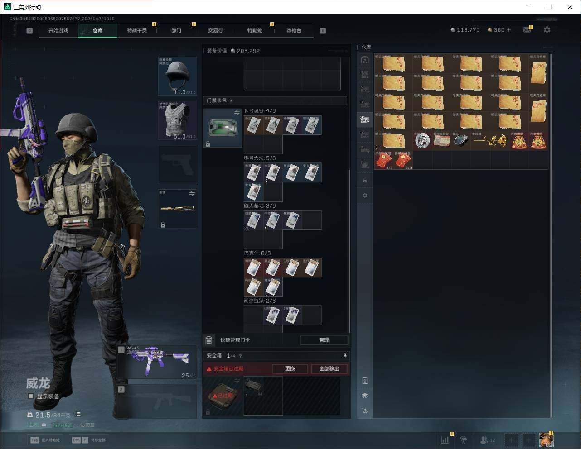Select the keycard pack container
This screenshot has width=581, height=449.
point(222,128)
